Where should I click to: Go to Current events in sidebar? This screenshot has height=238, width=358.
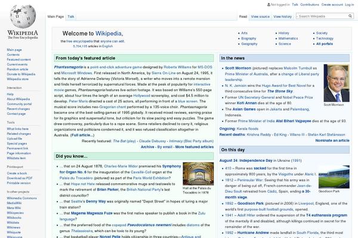[x=17, y=64]
